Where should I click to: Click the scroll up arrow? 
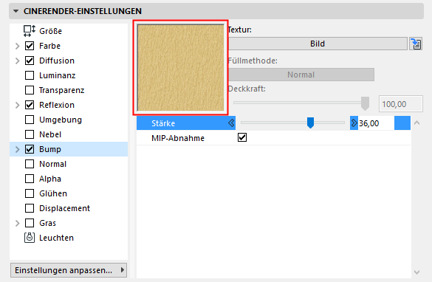coord(416,123)
